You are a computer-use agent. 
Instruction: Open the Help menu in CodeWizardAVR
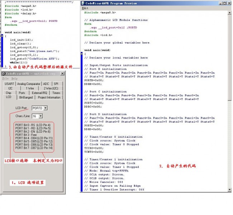[x=14, y=78]
